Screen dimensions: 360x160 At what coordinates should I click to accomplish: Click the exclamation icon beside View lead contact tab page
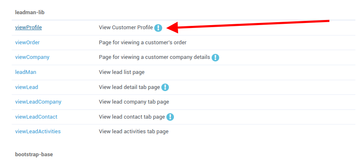tap(170, 117)
